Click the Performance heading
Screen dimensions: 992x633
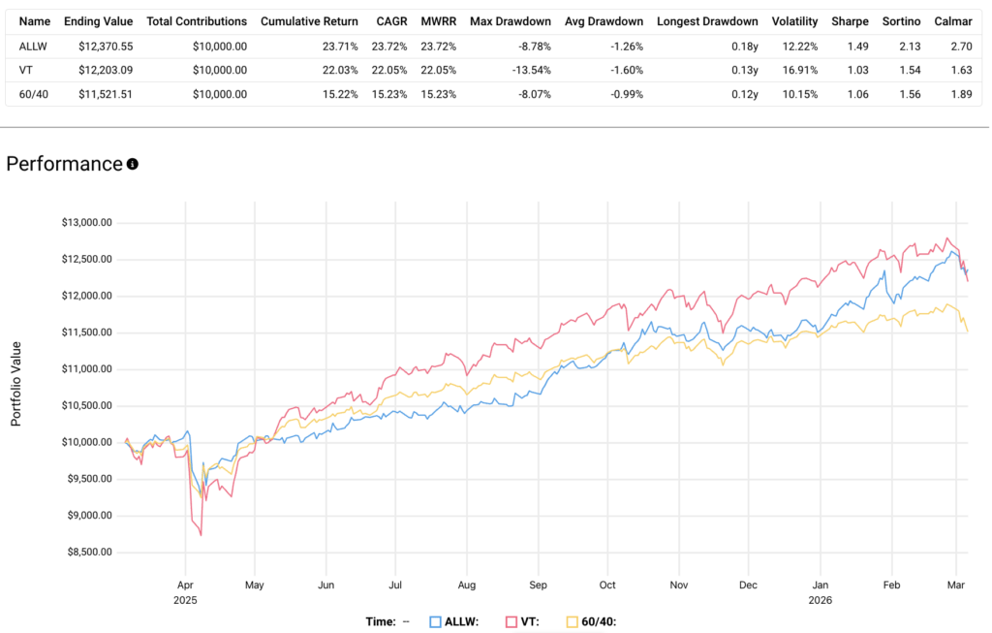(65, 164)
